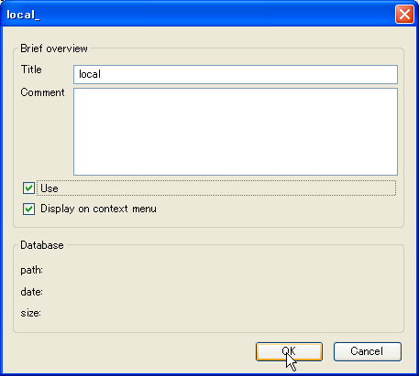Click the Comment field label
Screen dimensions: 419x376
42,92
